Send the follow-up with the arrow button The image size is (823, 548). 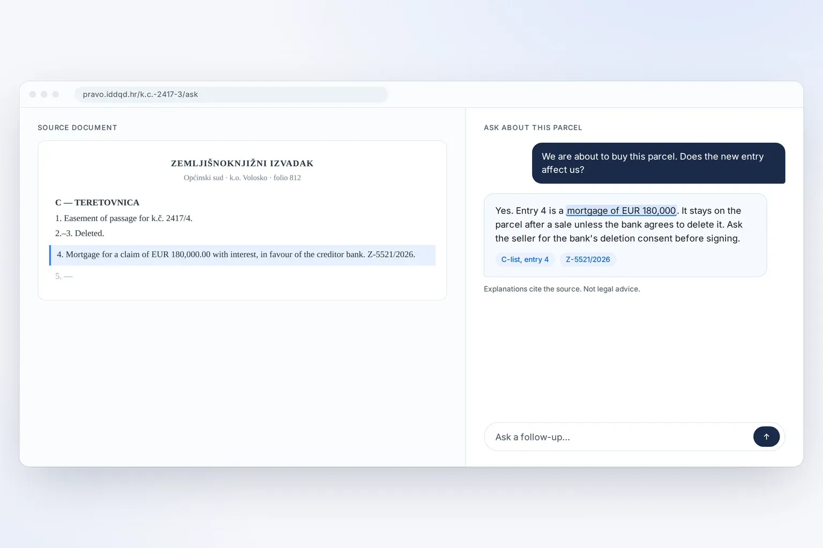(766, 437)
